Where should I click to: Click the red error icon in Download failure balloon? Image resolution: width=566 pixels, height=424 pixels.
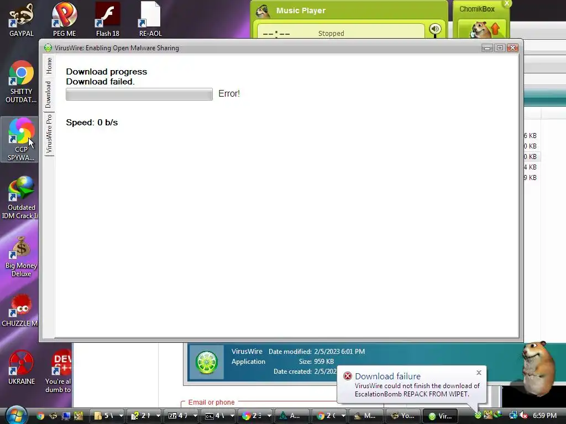(347, 376)
